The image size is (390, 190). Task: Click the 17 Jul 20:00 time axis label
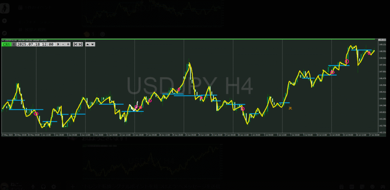click(374, 135)
